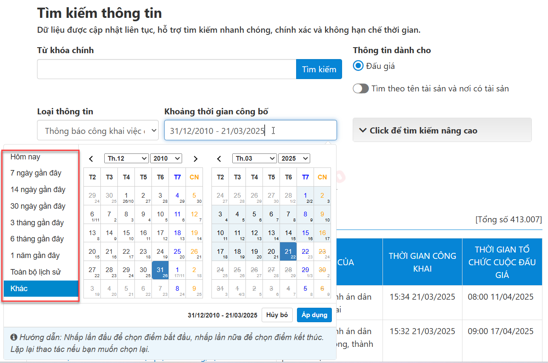The image size is (548, 363).
Task: Select day 20 in March 2025 calendar
Action: [x=271, y=252]
